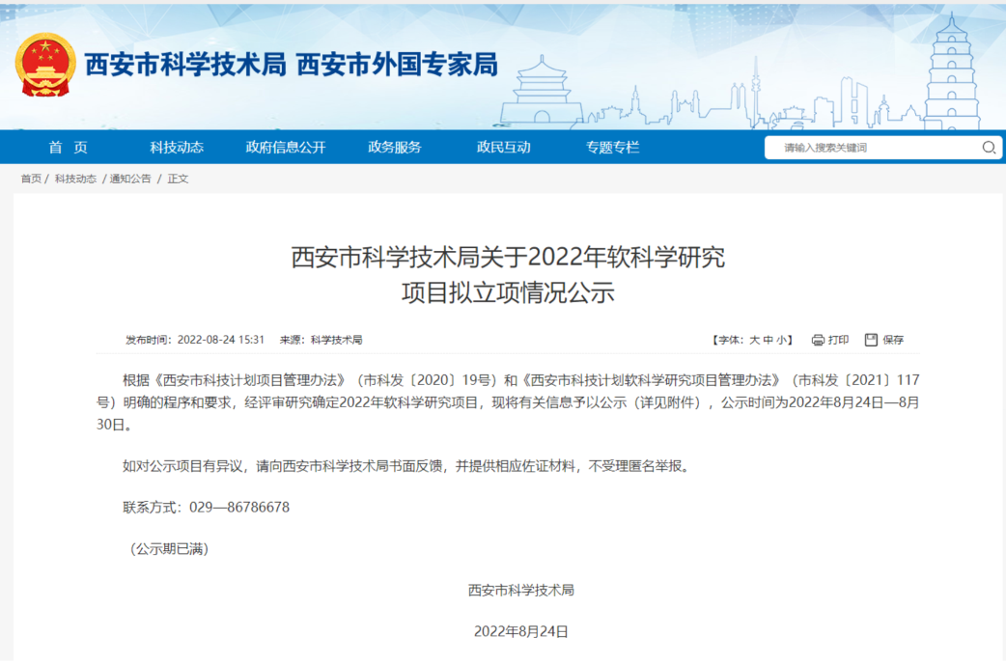Viewport: 1006px width, 663px height.
Task: Click 通知公告 breadcrumb link
Action: pos(130,179)
